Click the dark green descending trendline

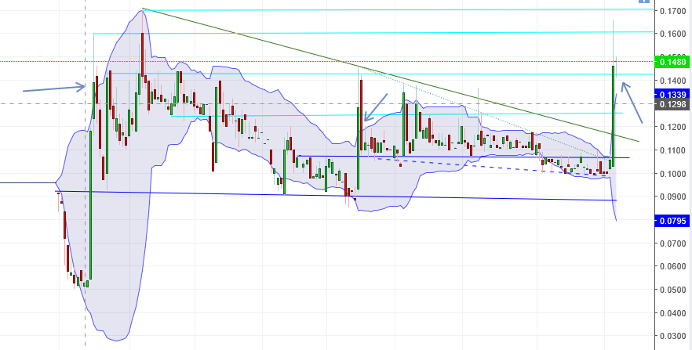pos(390,75)
